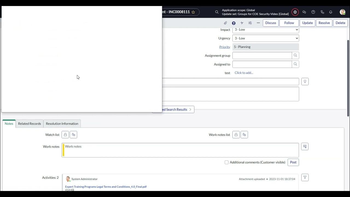Screen dimensions: 350x197
Task: Focus the Work notes text area
Action: tap(180, 150)
